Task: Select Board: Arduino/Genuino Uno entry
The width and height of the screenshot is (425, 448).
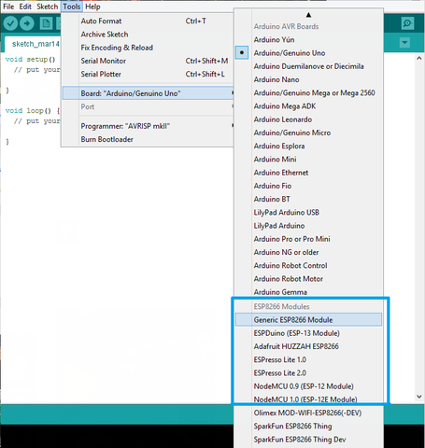Action: click(149, 93)
